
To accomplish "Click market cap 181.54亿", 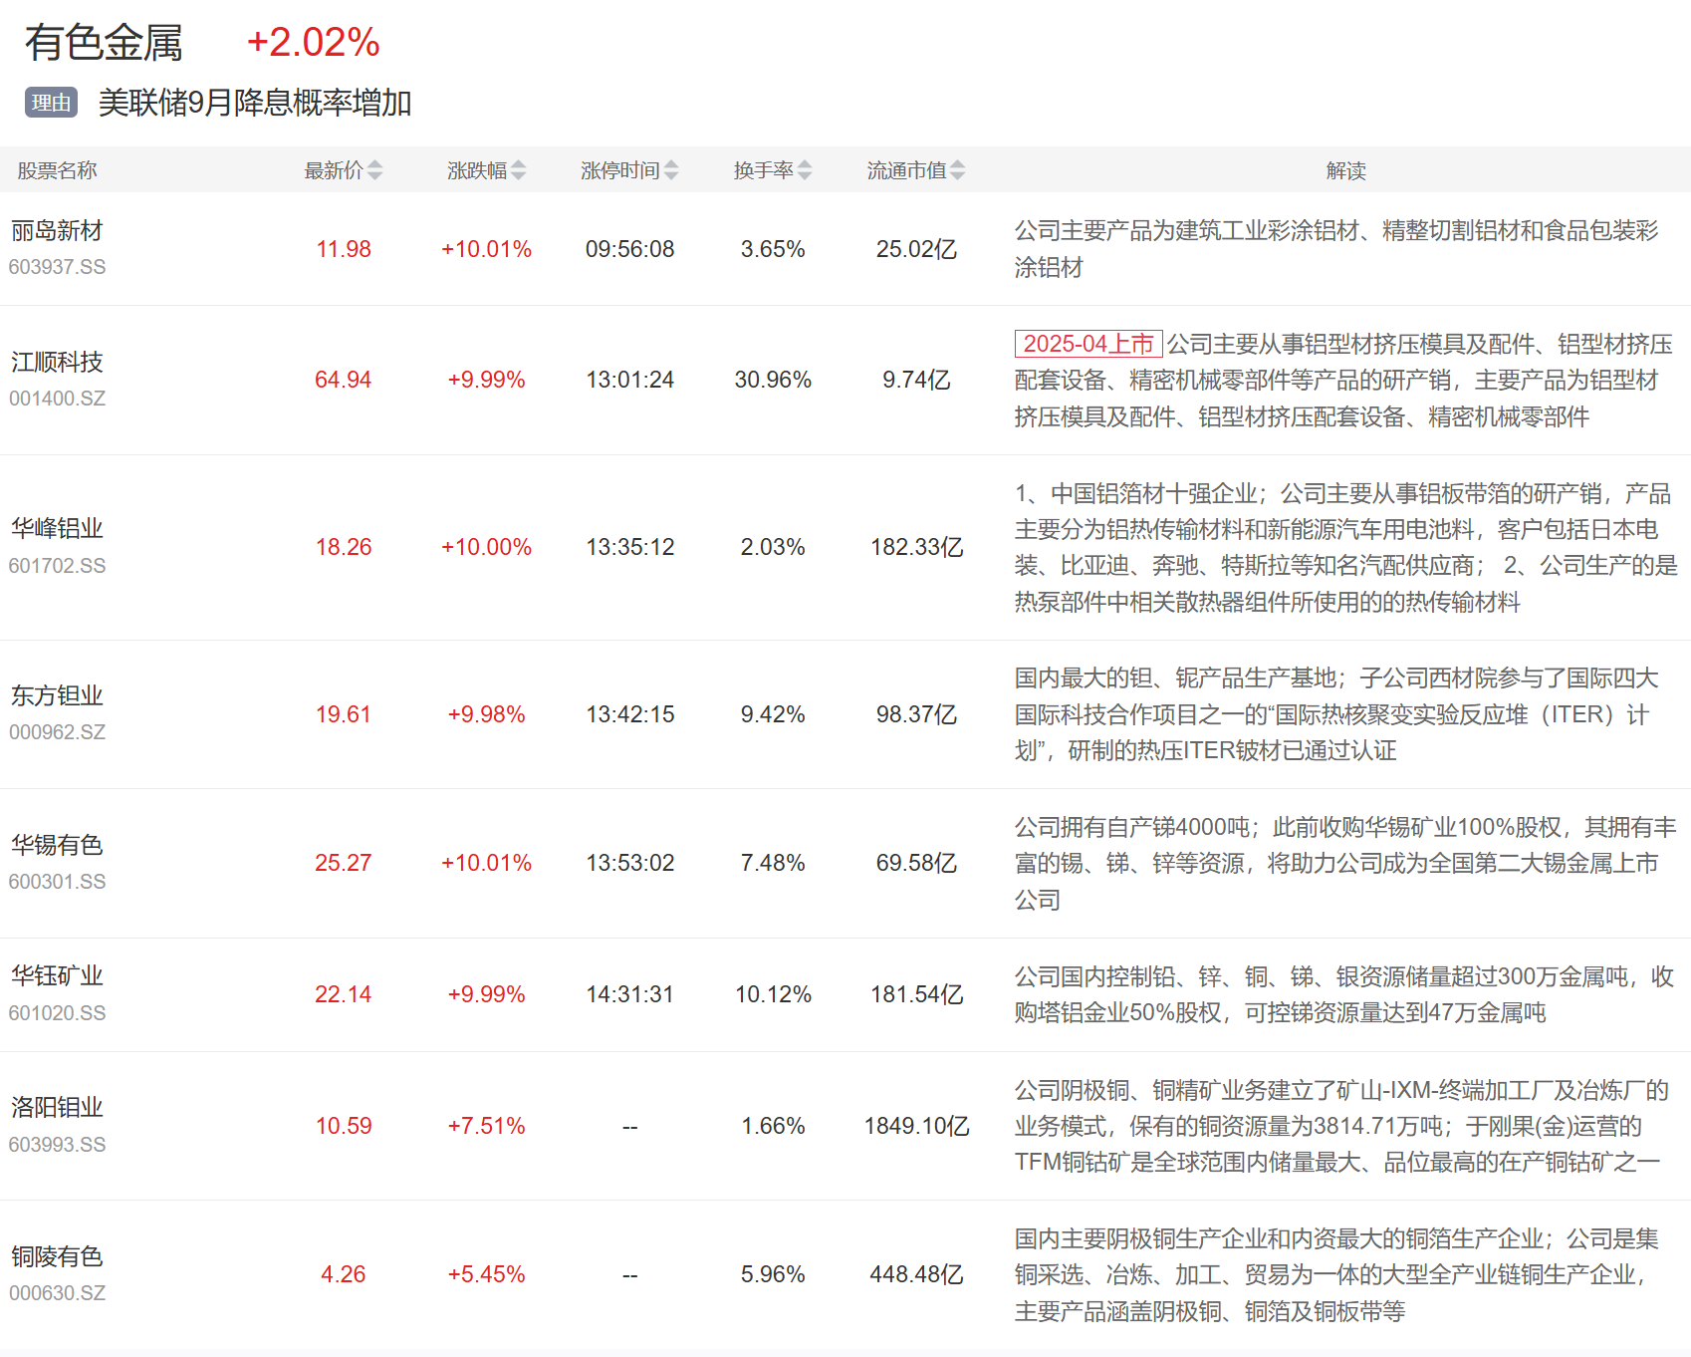I will (x=916, y=994).
